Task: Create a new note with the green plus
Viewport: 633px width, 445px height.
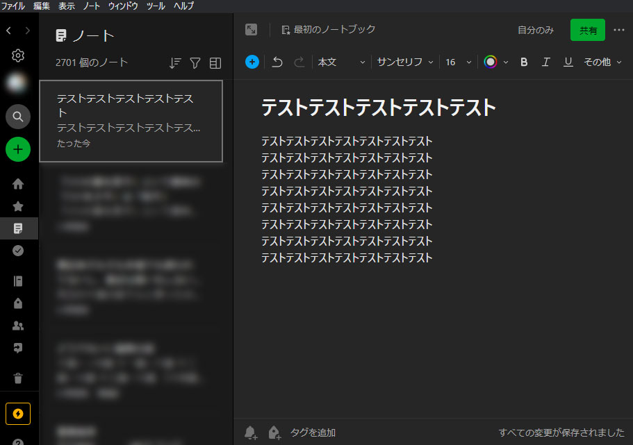Action: (17, 149)
